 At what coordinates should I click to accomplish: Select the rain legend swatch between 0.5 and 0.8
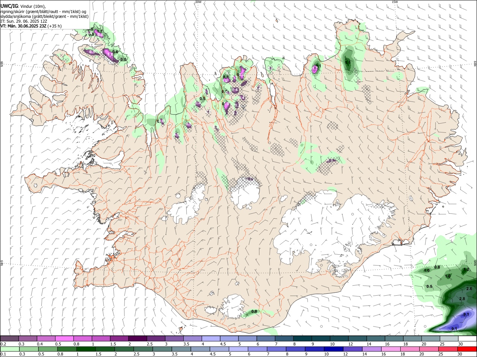pyautogui.click(x=48, y=349)
